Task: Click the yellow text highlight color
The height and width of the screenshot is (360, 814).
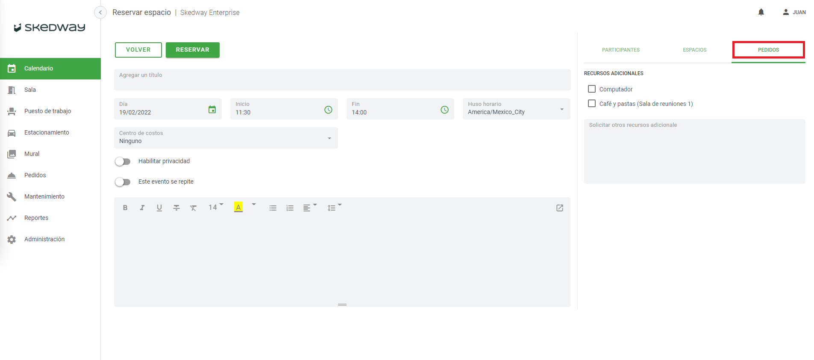Action: (x=238, y=208)
